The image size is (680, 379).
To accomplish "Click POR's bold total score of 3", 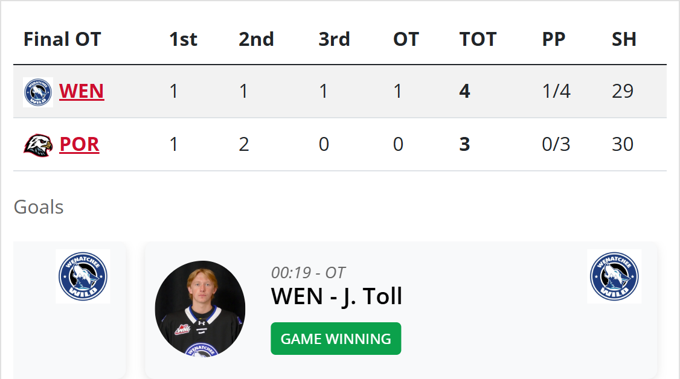I will point(464,145).
